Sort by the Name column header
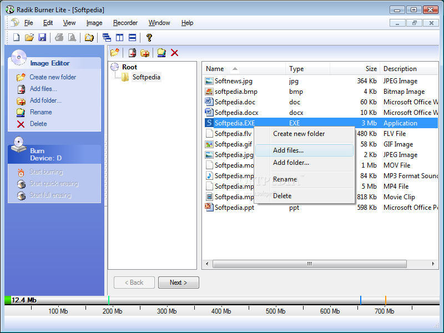The image size is (444, 333). [244, 69]
